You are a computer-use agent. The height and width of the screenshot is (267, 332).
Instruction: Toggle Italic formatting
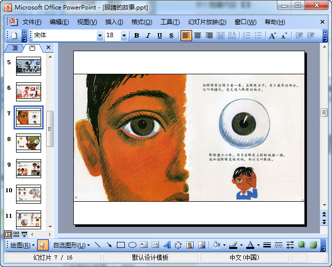(148, 36)
